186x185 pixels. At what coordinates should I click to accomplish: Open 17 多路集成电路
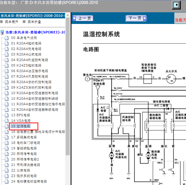[24, 137]
